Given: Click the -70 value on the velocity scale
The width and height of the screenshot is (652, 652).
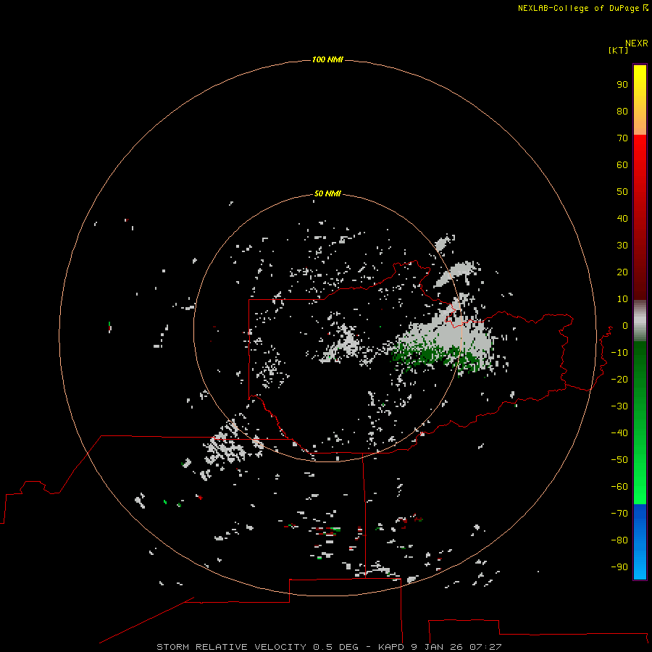Looking at the screenshot, I should tap(619, 514).
